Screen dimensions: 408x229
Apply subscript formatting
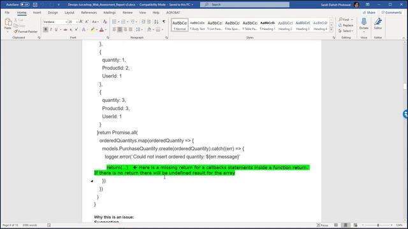coord(71,30)
